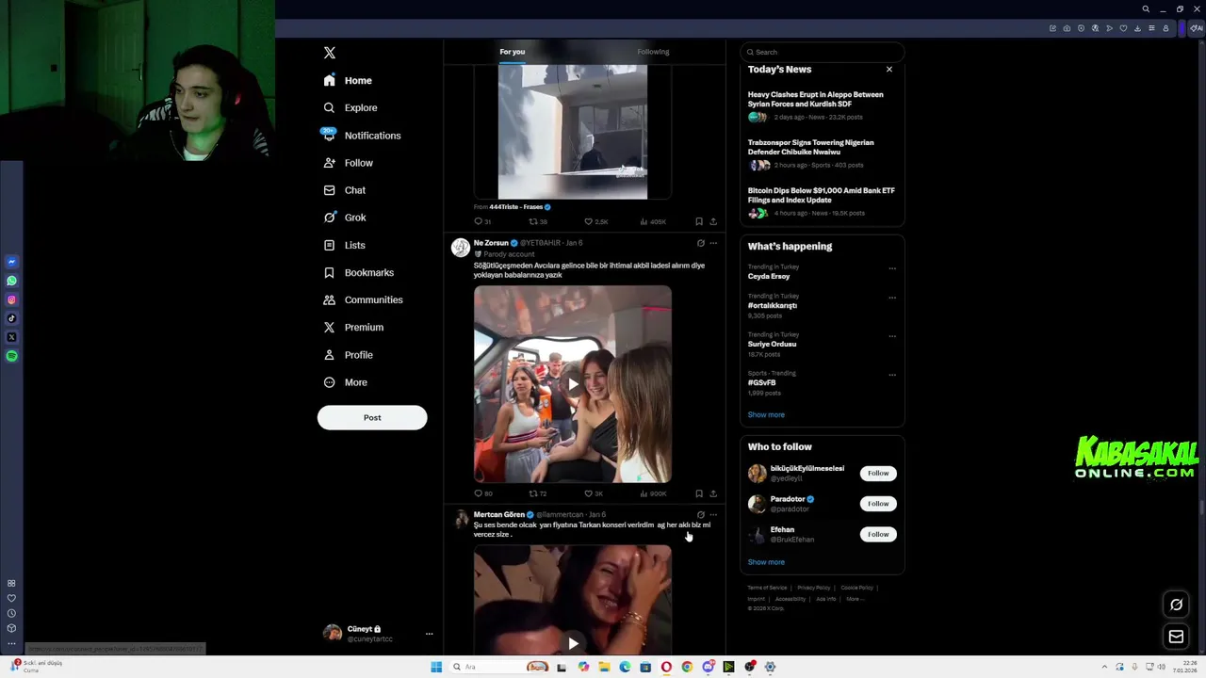Open Cüneyt account switcher menu

pos(377,634)
